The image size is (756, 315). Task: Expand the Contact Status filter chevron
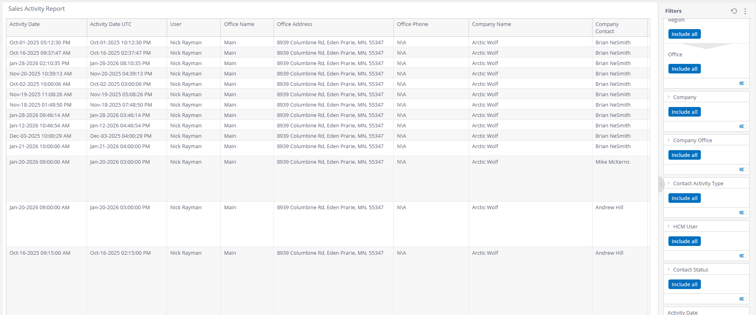[668, 269]
